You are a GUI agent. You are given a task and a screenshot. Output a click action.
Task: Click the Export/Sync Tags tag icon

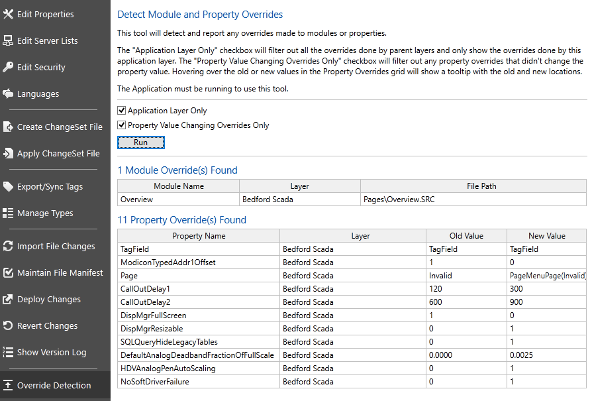point(8,186)
